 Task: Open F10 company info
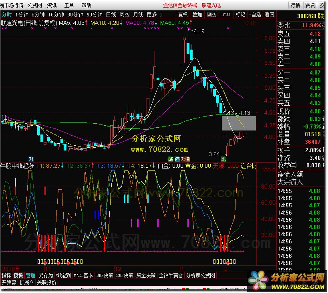[226, 14]
